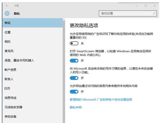Click the search magnifier icon
Image resolution: width=160 pixels, height=123 pixels.
[x=154, y=13]
